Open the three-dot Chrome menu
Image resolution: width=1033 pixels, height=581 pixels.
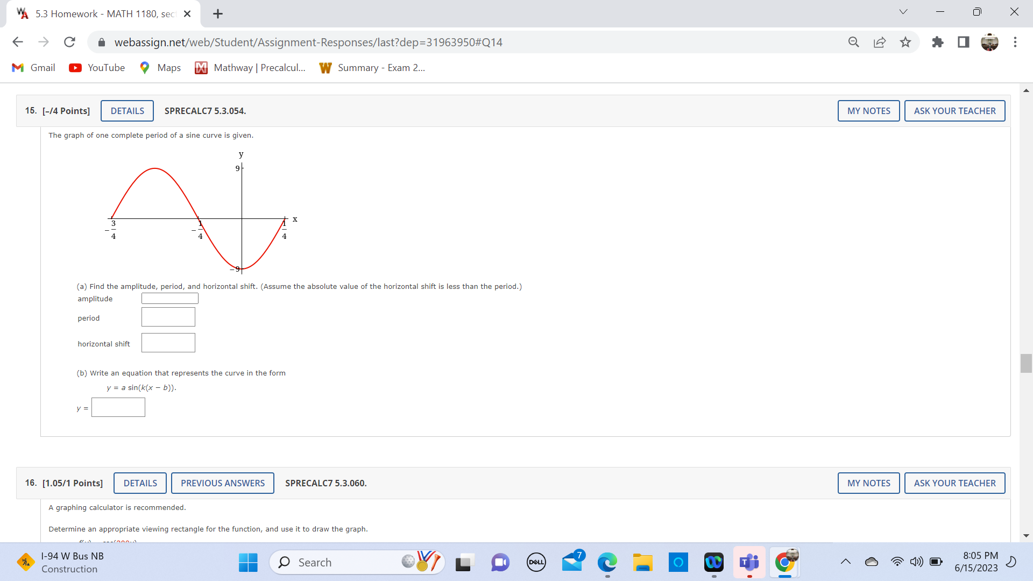tap(1016, 42)
